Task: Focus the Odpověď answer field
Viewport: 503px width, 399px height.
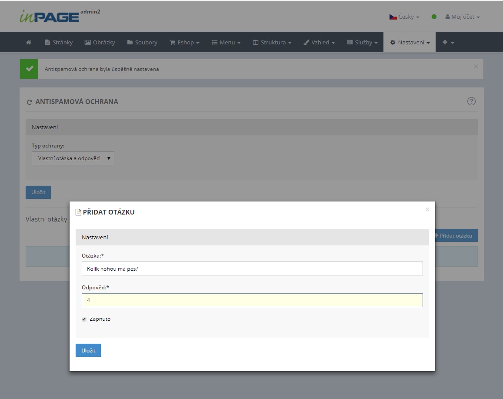Action: [x=252, y=300]
